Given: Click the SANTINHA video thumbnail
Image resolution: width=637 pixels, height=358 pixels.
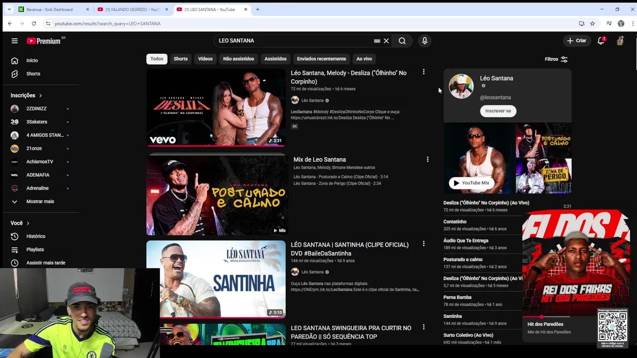Looking at the screenshot, I should pyautogui.click(x=216, y=279).
